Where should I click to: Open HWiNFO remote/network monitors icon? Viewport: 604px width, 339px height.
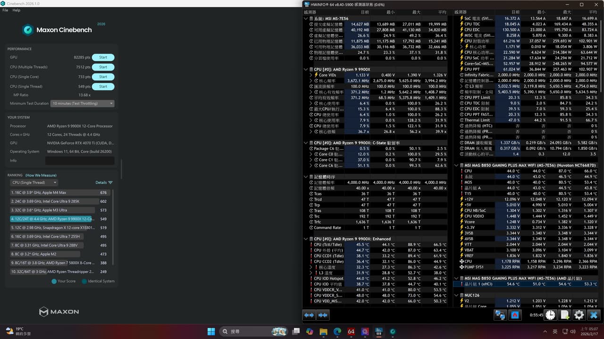500,315
